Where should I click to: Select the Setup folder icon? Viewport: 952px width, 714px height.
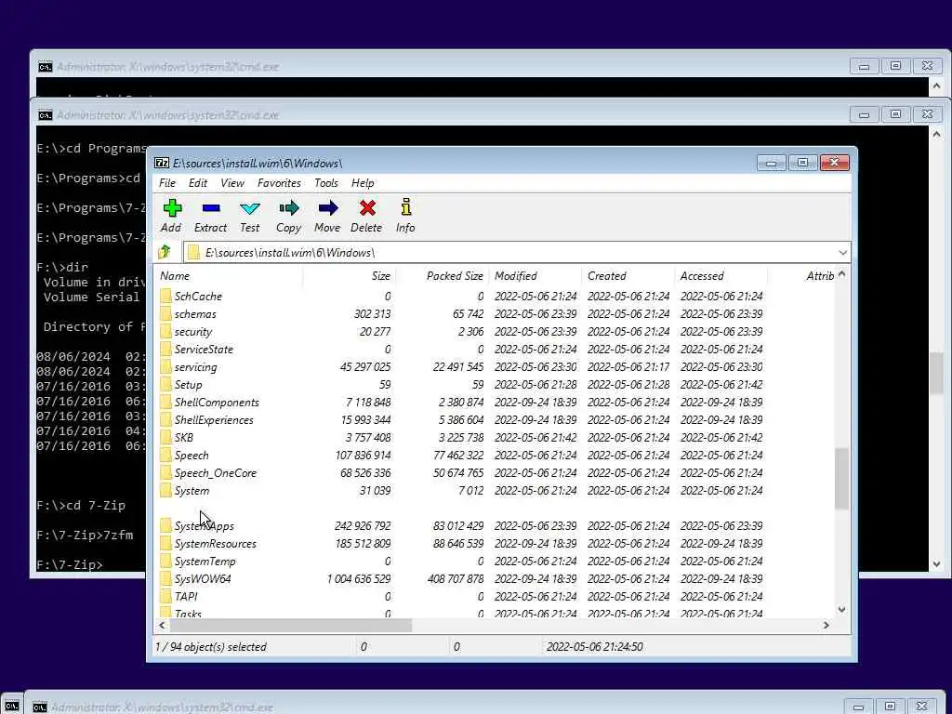coord(165,384)
